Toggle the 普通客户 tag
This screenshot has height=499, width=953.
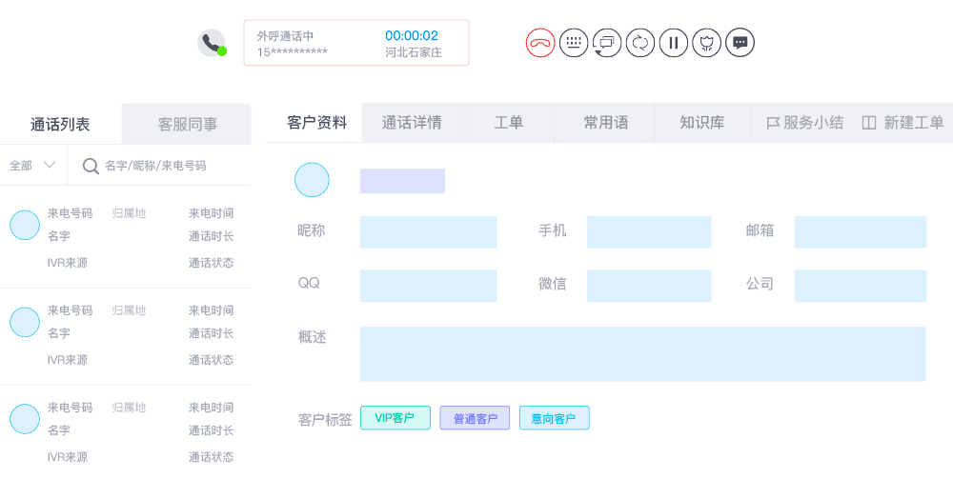[x=475, y=418]
